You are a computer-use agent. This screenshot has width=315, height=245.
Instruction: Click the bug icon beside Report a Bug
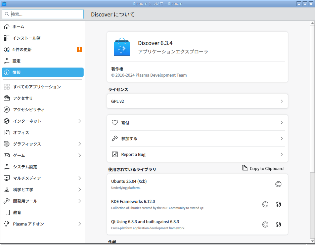click(115, 154)
